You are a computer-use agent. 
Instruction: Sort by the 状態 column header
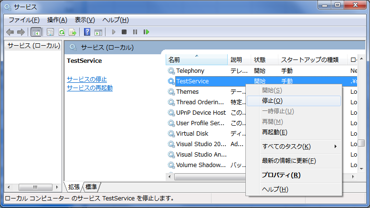(264, 60)
